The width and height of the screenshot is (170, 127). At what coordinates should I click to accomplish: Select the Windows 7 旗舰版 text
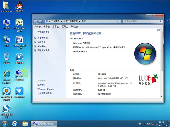coord(82,43)
